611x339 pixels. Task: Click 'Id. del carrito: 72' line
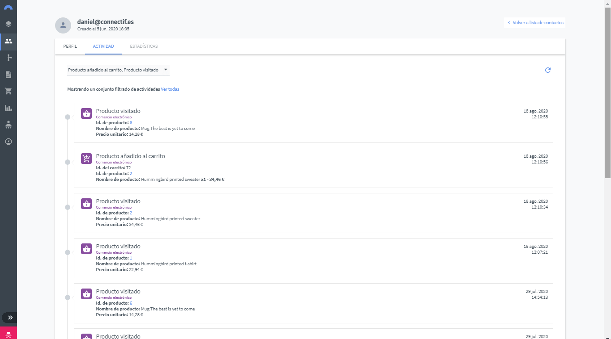point(113,168)
